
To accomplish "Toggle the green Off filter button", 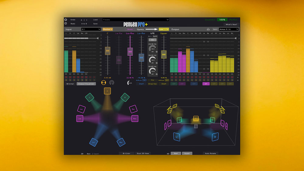I will click(174, 84).
